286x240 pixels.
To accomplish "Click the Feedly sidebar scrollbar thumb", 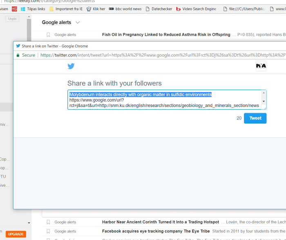I will click(x=29, y=30).
